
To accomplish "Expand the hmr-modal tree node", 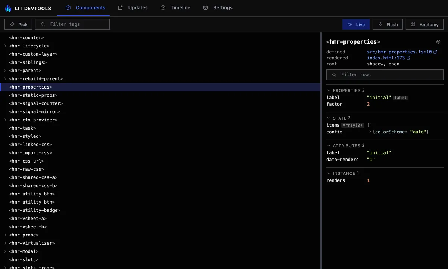I will coord(5,251).
